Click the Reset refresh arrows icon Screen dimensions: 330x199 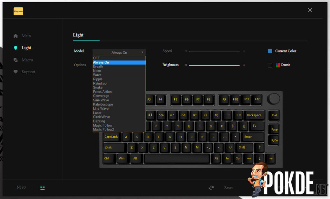(211, 188)
